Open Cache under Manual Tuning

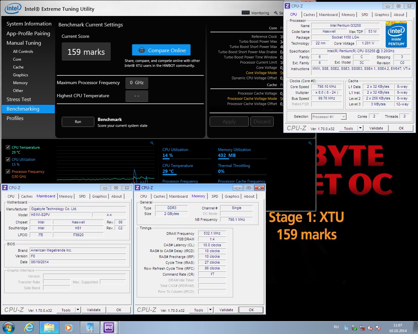click(x=18, y=67)
